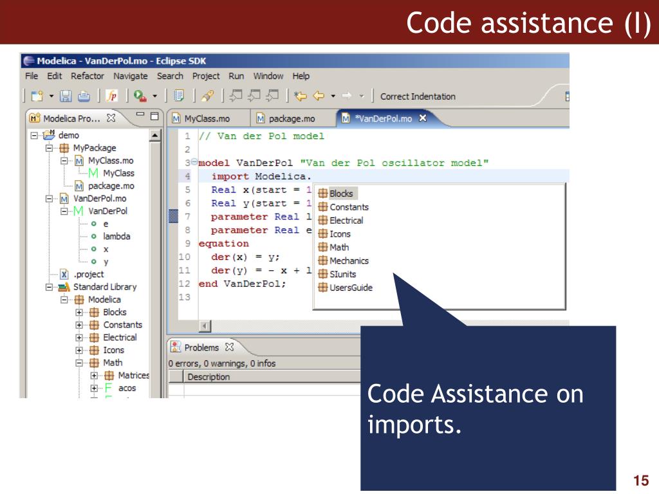
Task: Select the MyClass model in tree
Action: 112,173
